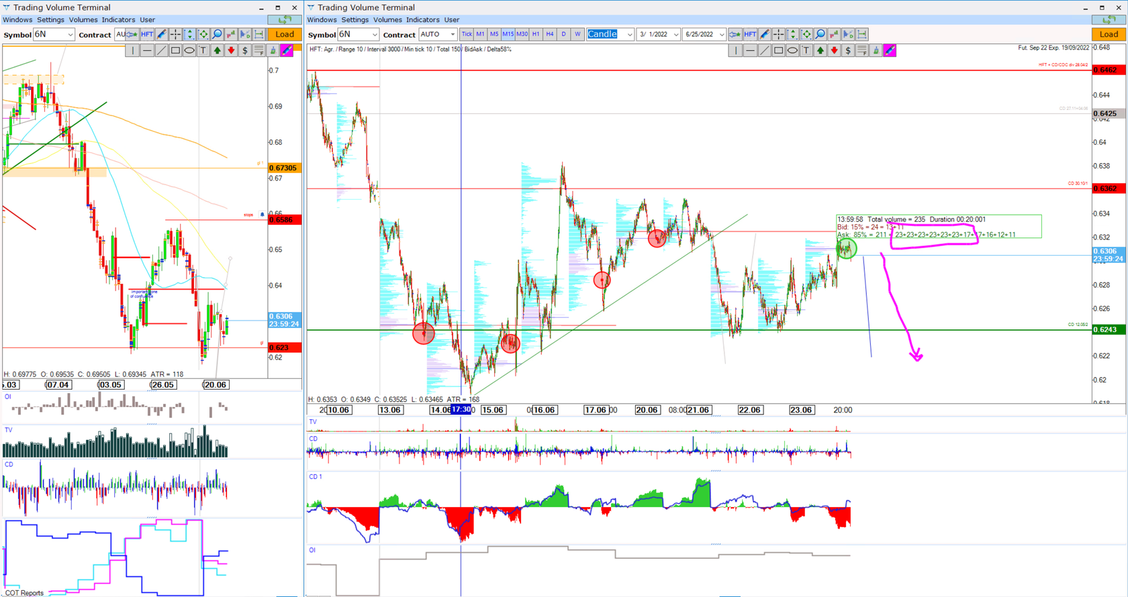
Task: Toggle the H4 timeframe button
Action: 550,34
